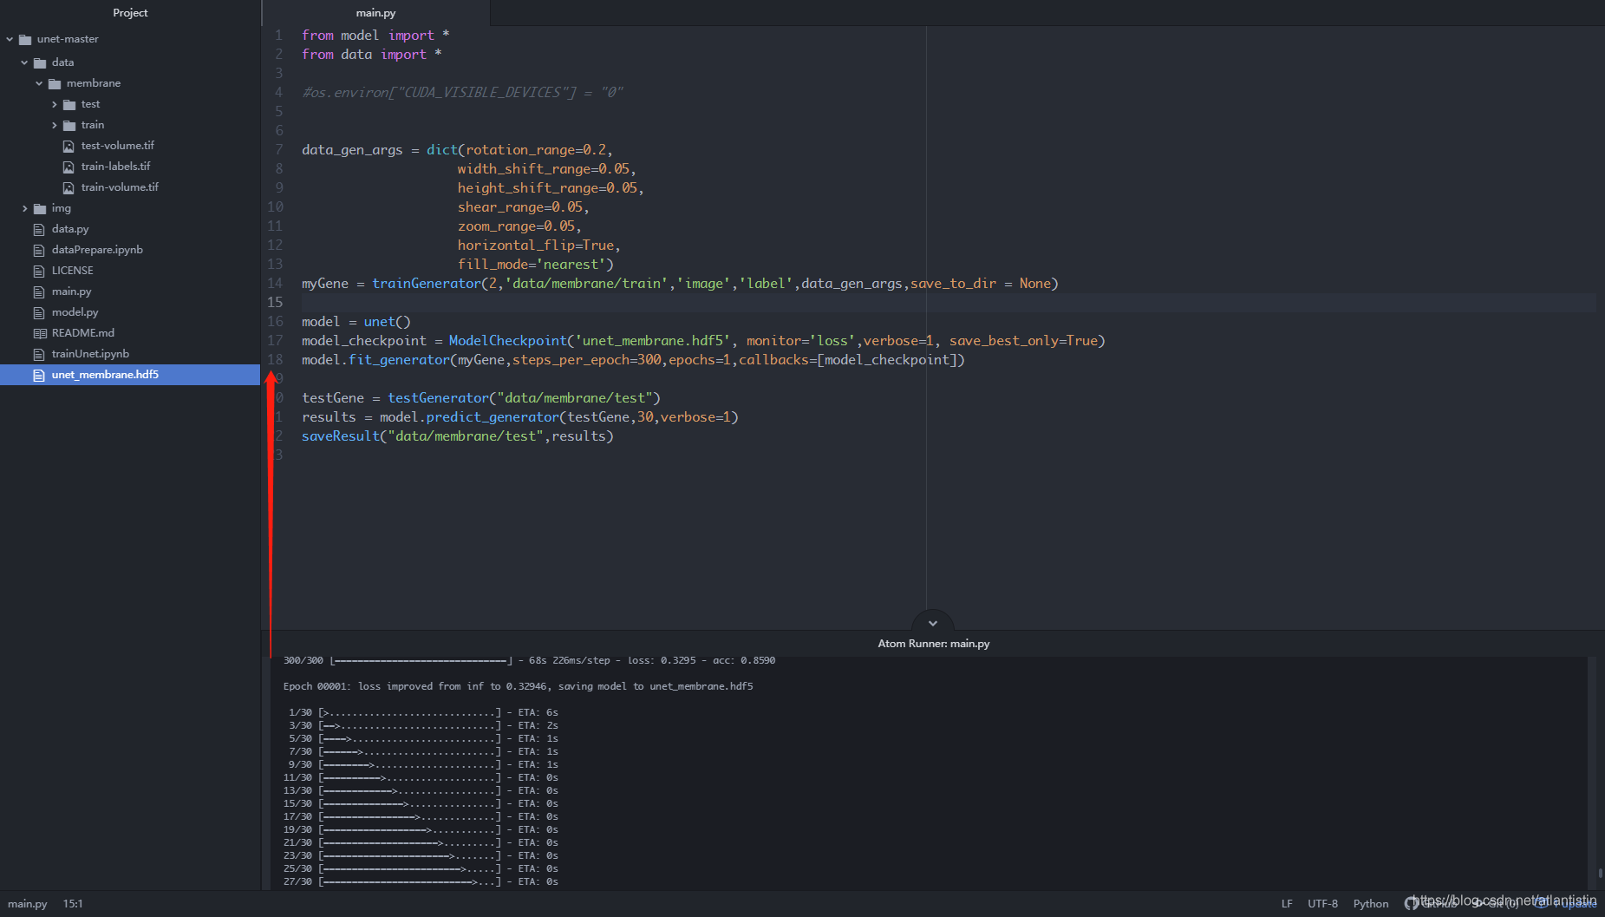1605x917 pixels.
Task: Change the LF line ending setting
Action: pyautogui.click(x=1287, y=904)
